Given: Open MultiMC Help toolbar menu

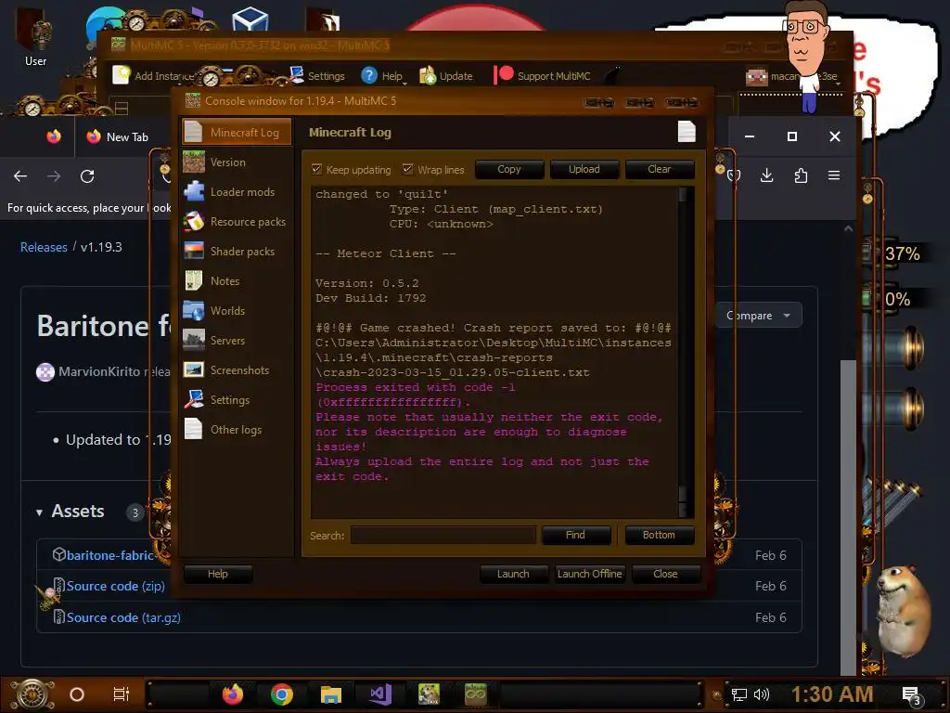Looking at the screenshot, I should click(x=382, y=76).
